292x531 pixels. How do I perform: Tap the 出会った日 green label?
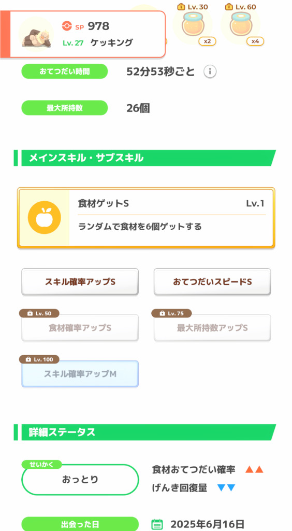[x=80, y=524]
